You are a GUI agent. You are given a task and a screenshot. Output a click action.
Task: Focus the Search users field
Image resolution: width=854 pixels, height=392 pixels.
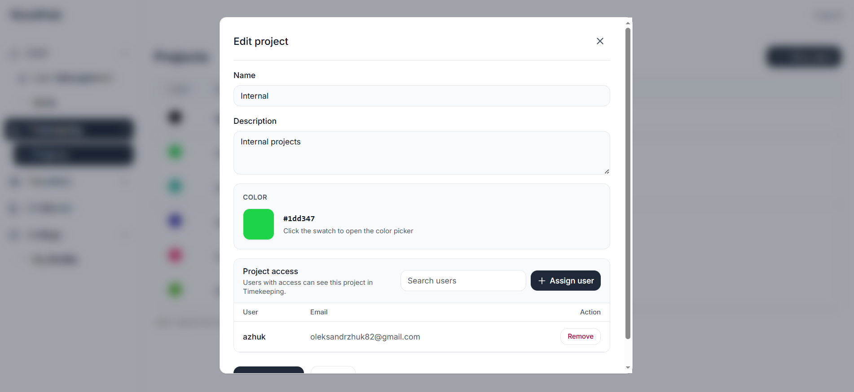(463, 281)
